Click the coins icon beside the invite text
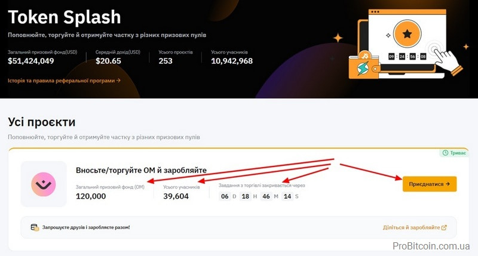Image resolution: width=478 pixels, height=256 pixels. click(35, 227)
